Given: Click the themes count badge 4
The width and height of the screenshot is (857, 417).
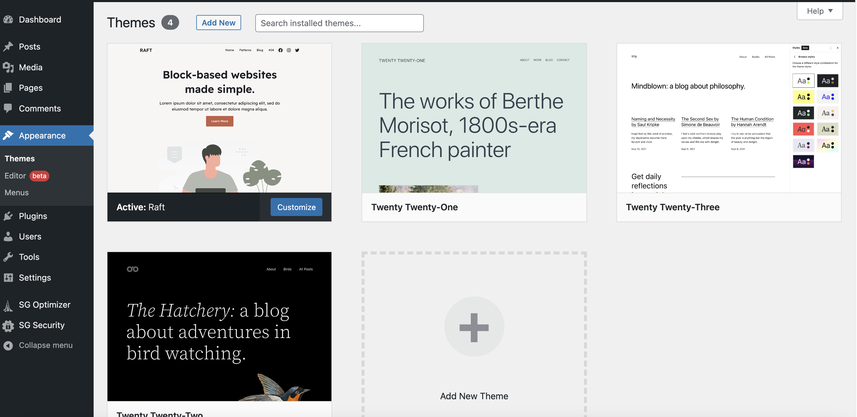Looking at the screenshot, I should 170,23.
